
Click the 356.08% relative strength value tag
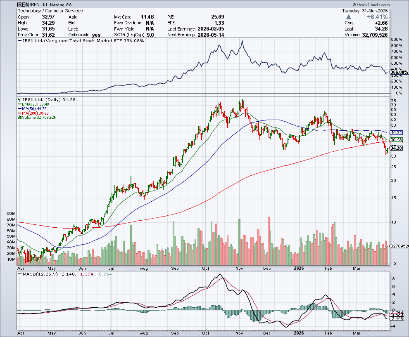coord(399,72)
